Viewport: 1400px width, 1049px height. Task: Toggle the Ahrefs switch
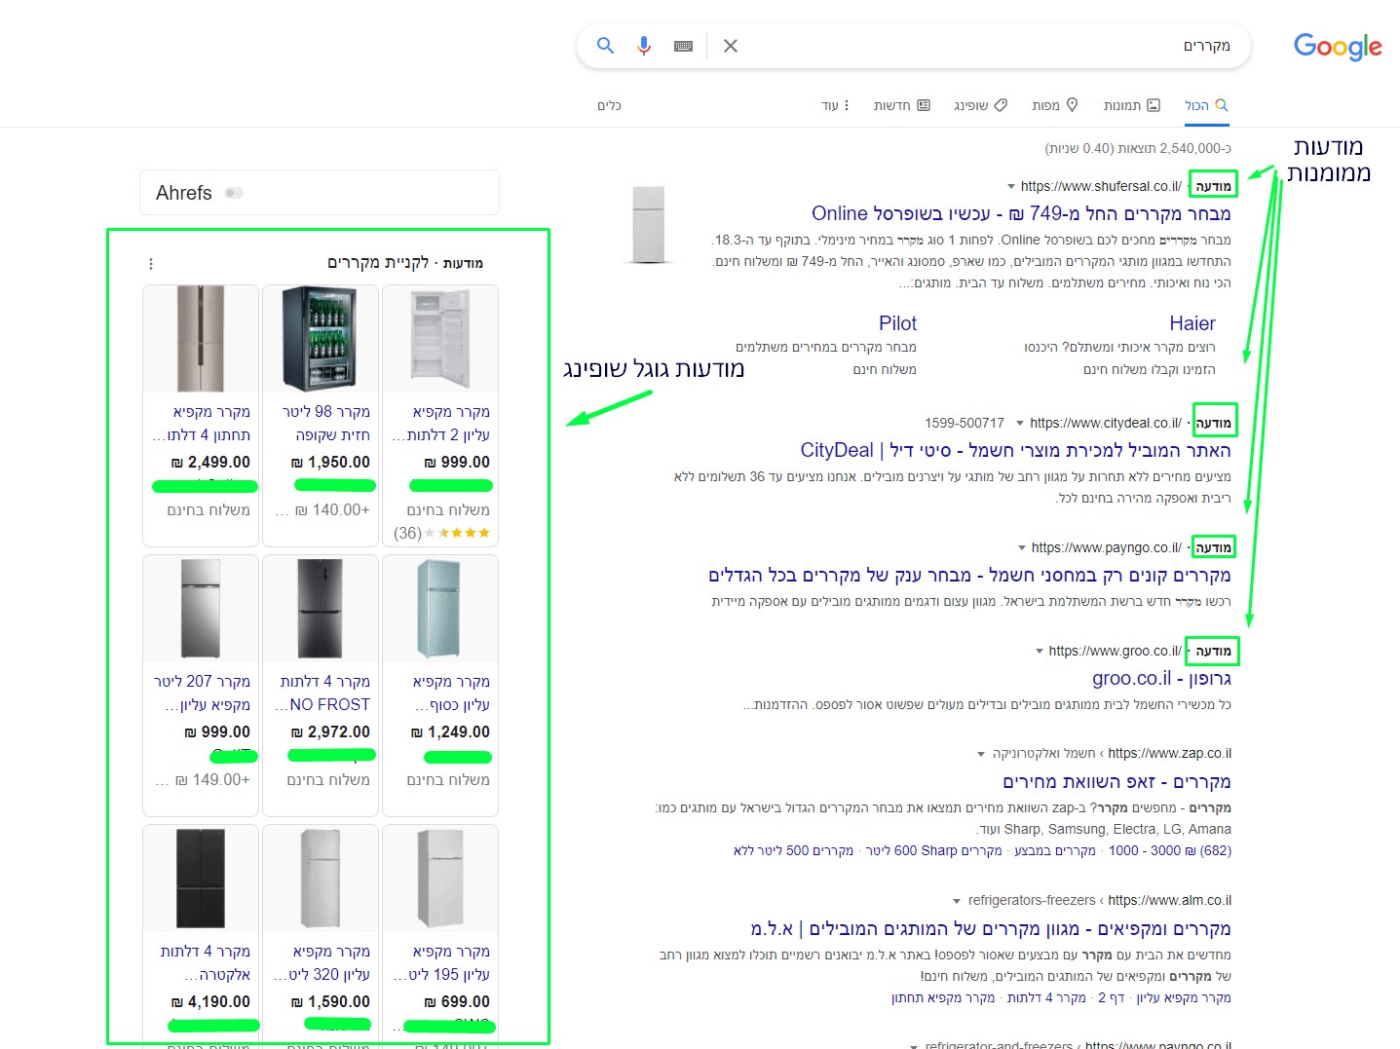pos(234,193)
